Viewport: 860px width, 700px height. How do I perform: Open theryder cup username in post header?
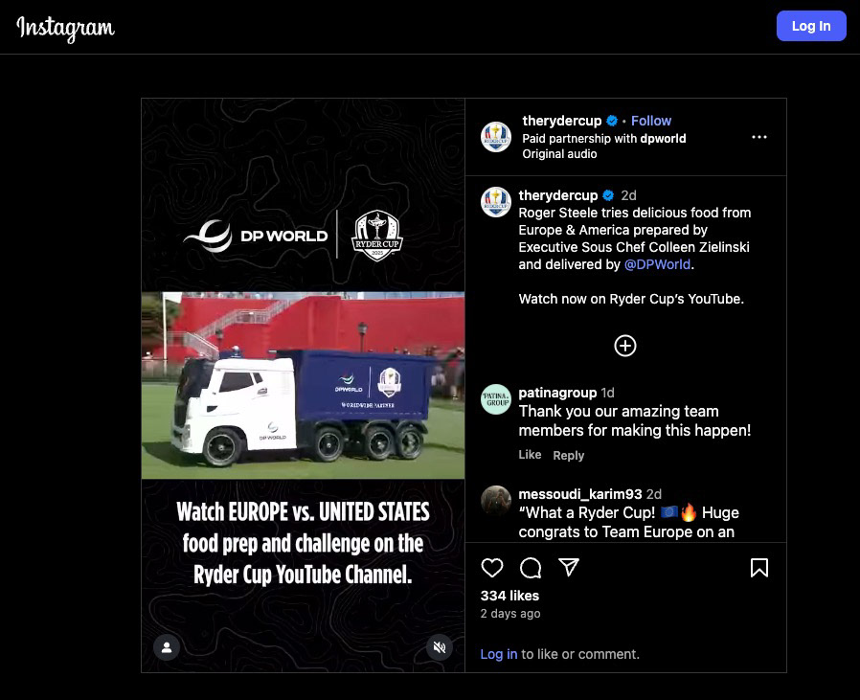[561, 121]
